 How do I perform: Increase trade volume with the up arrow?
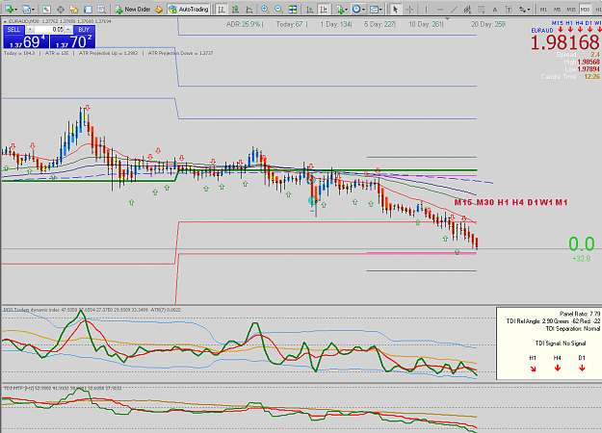tap(68, 30)
